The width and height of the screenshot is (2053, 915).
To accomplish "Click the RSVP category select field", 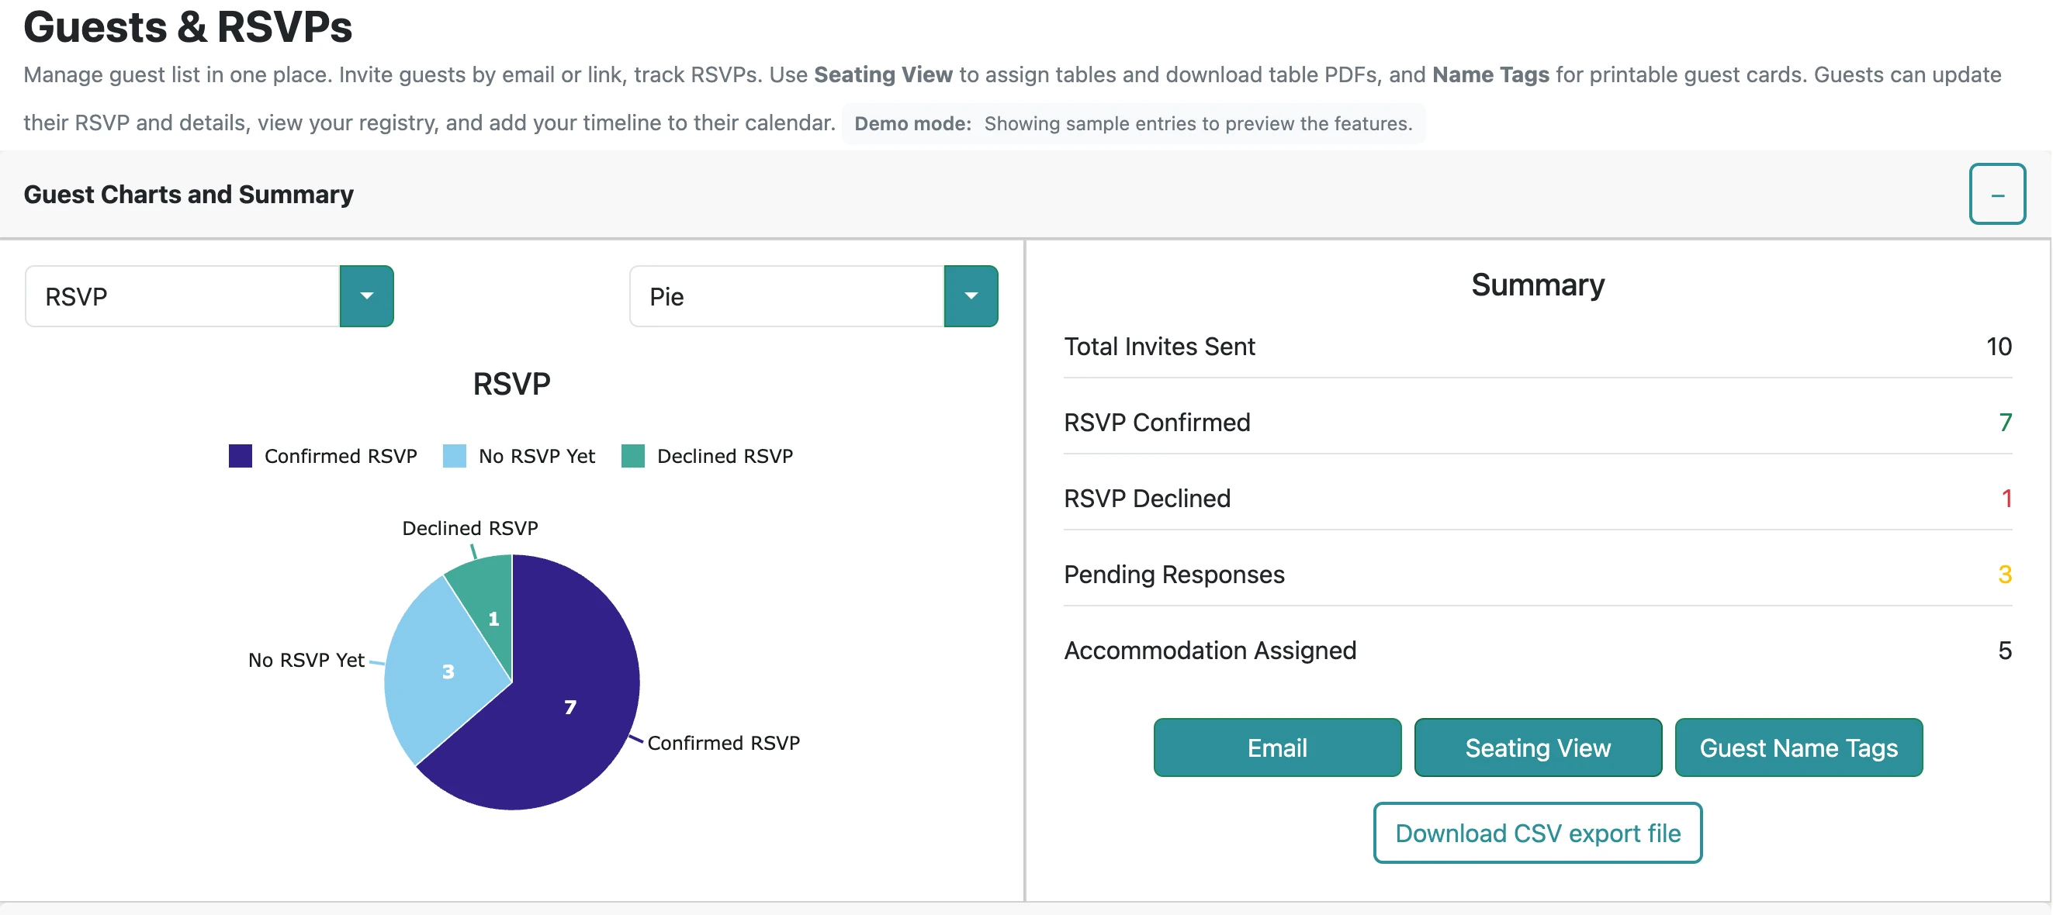I will (x=182, y=296).
